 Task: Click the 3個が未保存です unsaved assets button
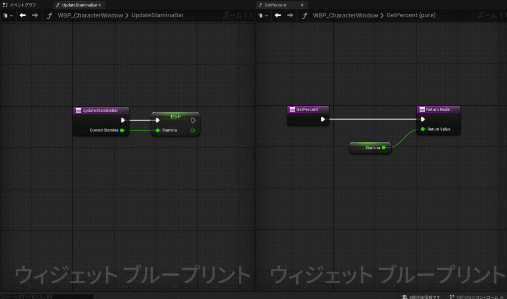tap(421, 297)
